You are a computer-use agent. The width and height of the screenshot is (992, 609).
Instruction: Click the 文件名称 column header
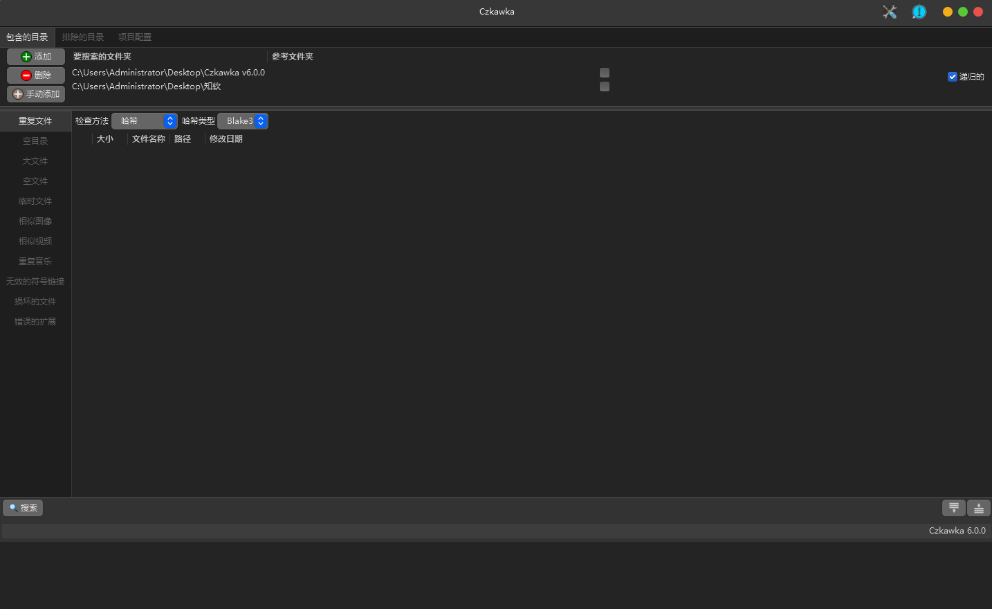[149, 139]
